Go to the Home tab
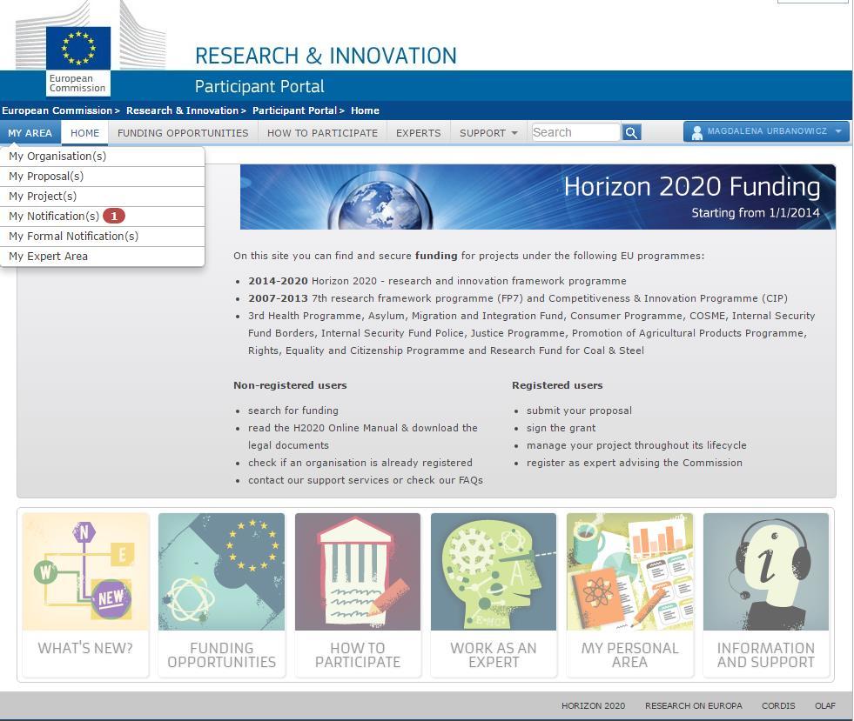The width and height of the screenshot is (854, 721). point(85,133)
